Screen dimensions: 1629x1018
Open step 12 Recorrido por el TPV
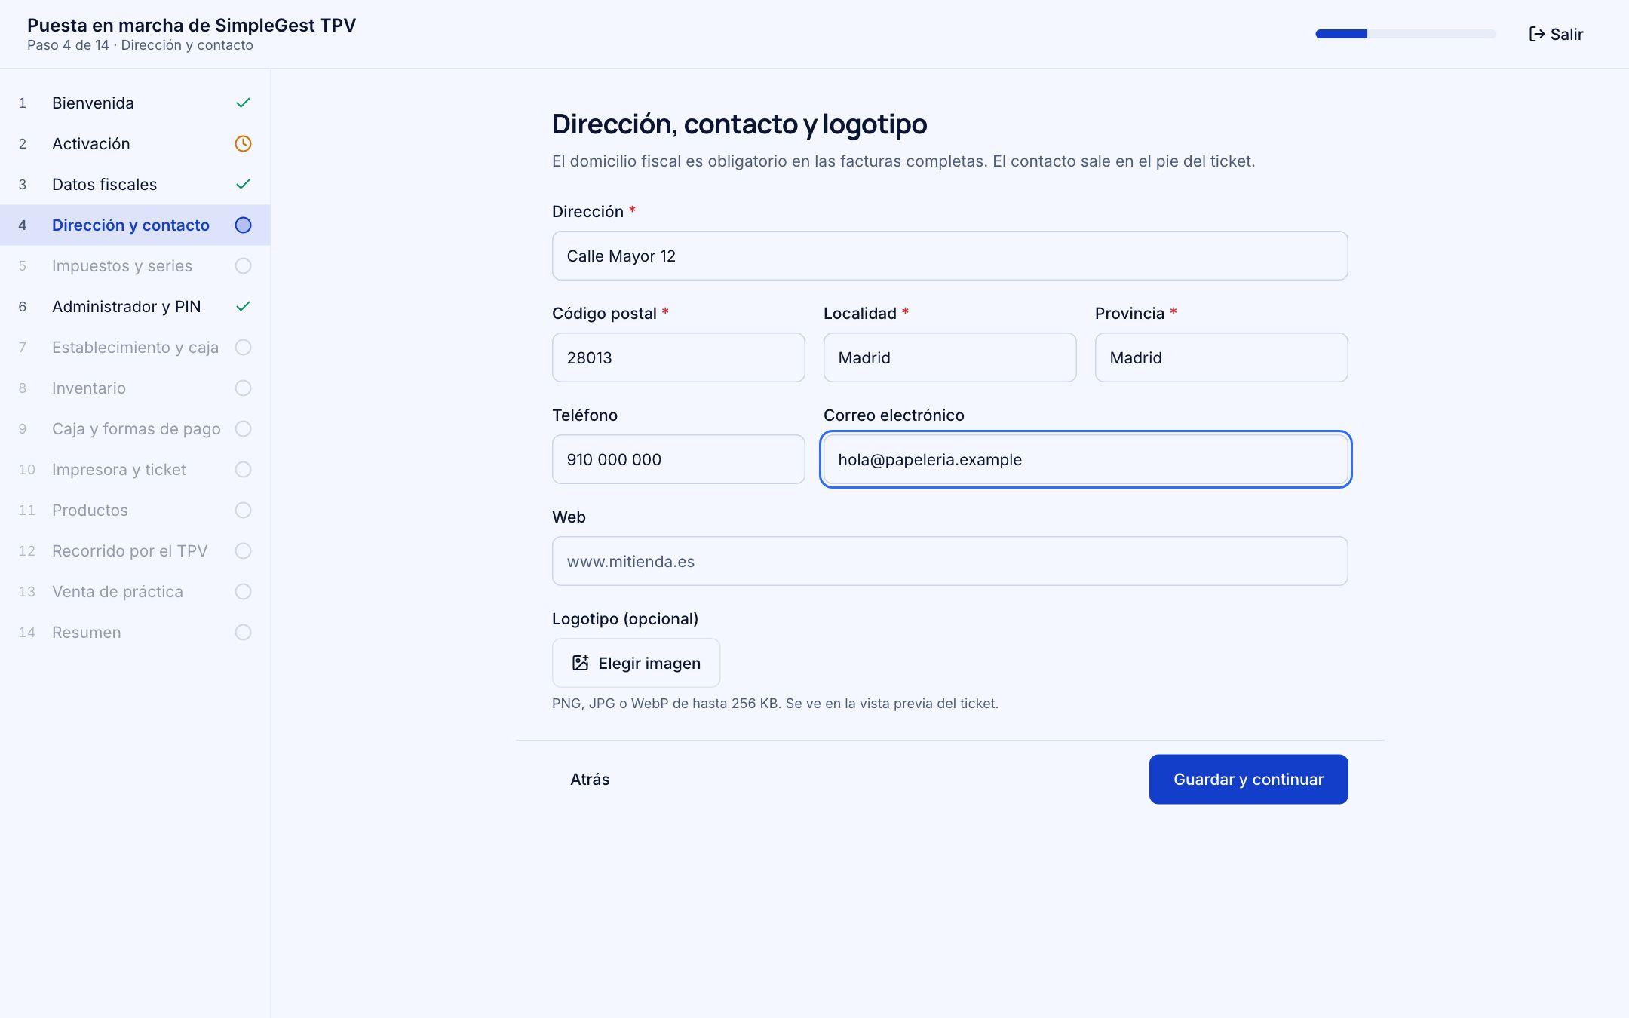click(135, 550)
